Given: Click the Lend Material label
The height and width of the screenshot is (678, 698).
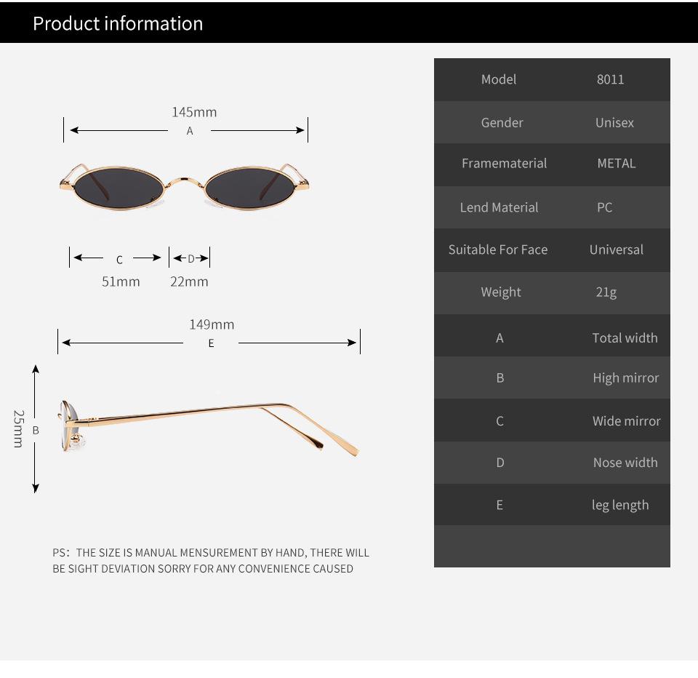Looking at the screenshot, I should coord(499,207).
